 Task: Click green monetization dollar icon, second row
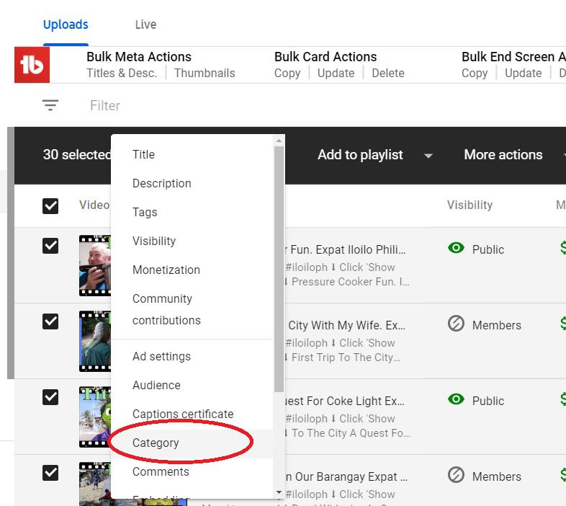(562, 324)
